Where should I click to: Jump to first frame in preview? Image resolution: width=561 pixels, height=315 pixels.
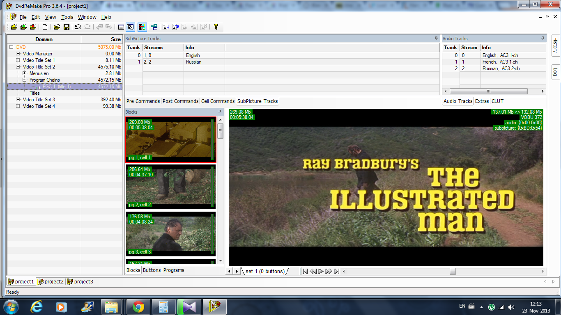coord(305,271)
